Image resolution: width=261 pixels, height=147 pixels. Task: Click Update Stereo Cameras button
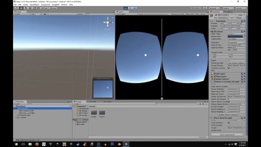click(x=228, y=115)
